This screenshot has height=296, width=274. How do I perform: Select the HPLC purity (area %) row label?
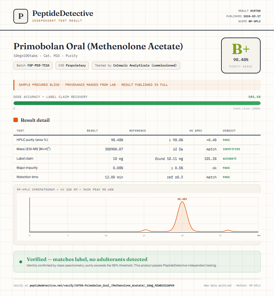(x=32, y=140)
